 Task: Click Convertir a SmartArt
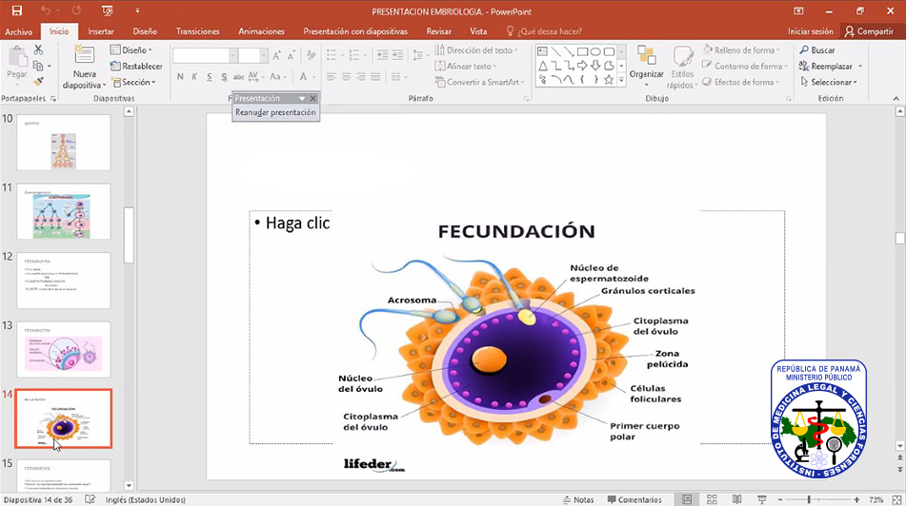pyautogui.click(x=479, y=82)
